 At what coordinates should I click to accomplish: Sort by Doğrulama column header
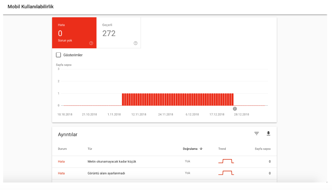click(190, 149)
